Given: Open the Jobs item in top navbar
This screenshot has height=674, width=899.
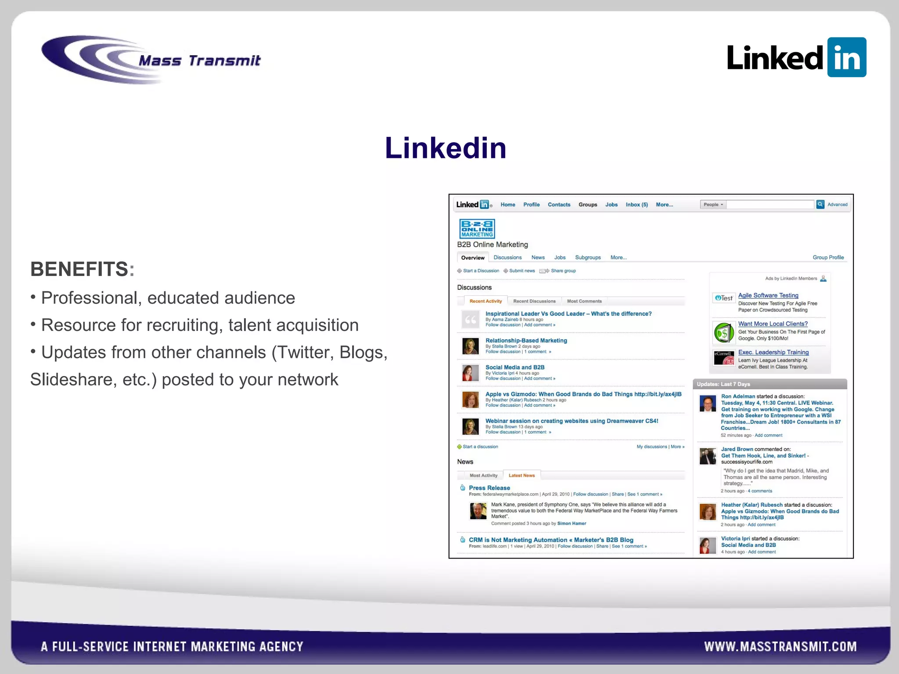Looking at the screenshot, I should (611, 204).
